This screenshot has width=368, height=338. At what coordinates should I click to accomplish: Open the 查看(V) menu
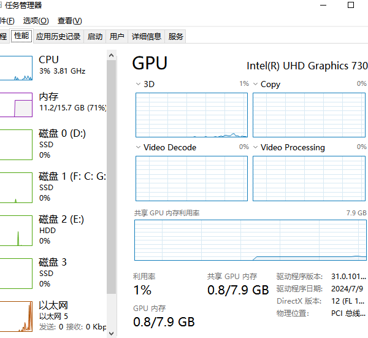[x=70, y=21]
